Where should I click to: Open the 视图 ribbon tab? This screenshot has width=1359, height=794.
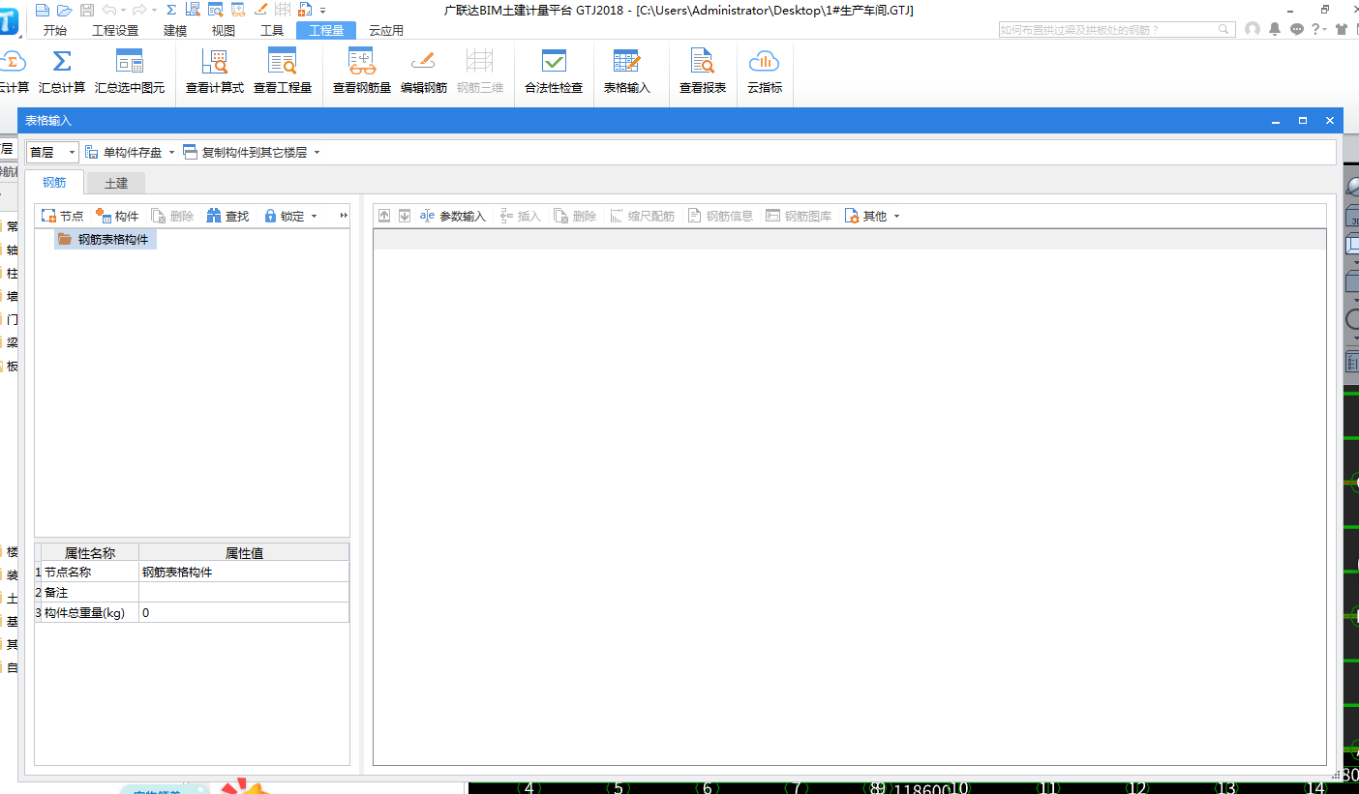pos(224,30)
